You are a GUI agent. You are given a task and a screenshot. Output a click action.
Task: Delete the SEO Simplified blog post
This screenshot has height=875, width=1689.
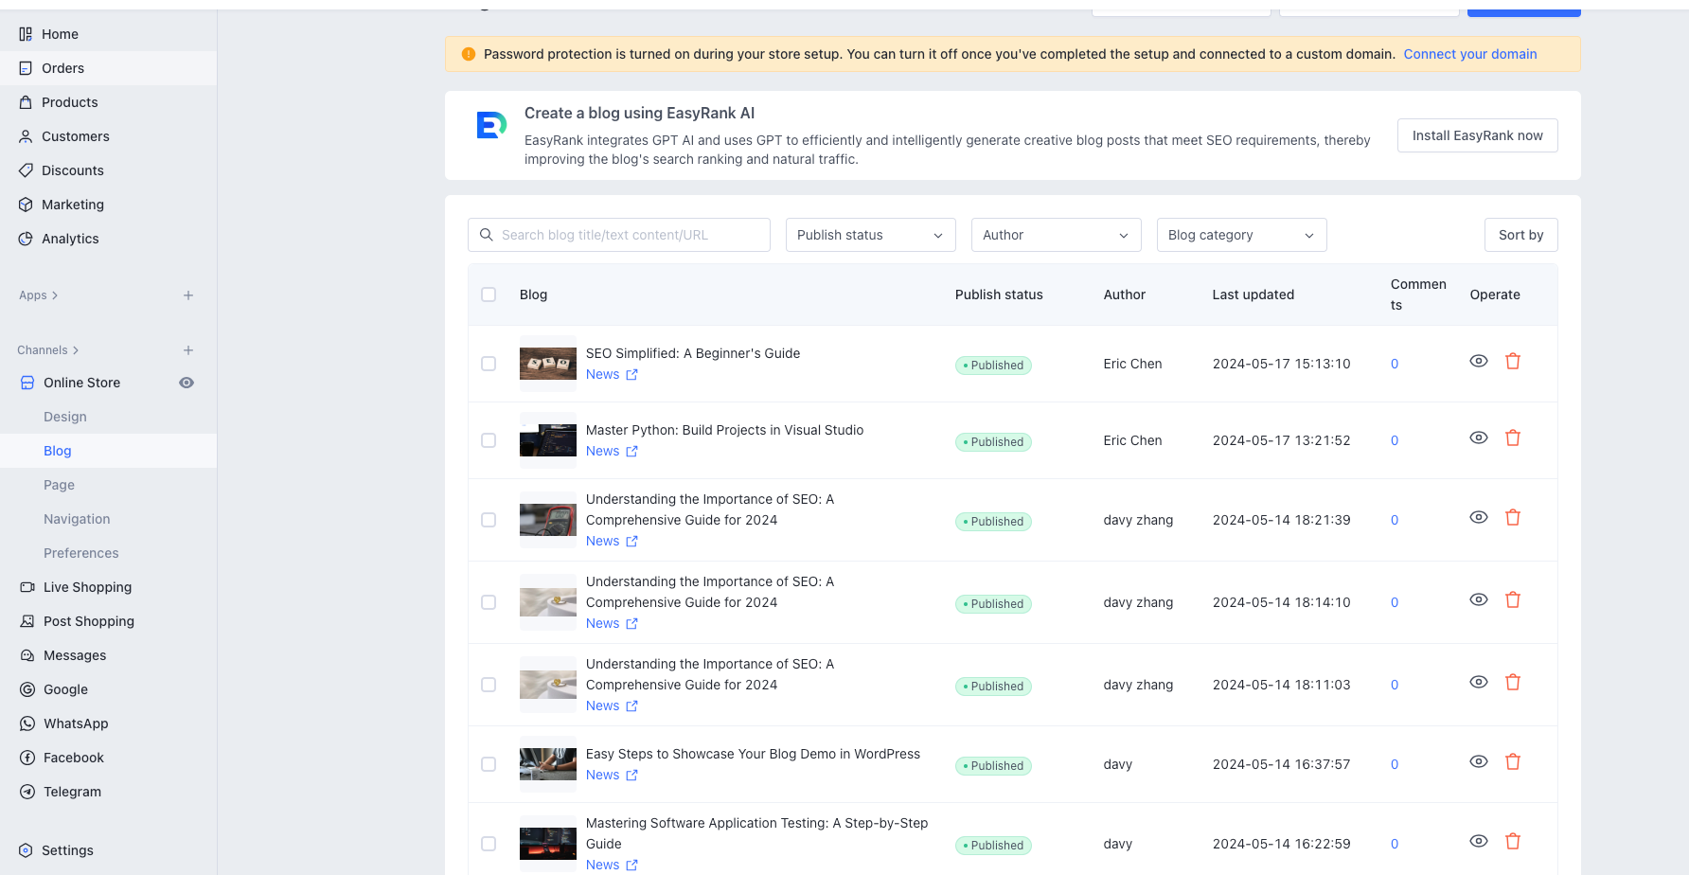coord(1513,361)
